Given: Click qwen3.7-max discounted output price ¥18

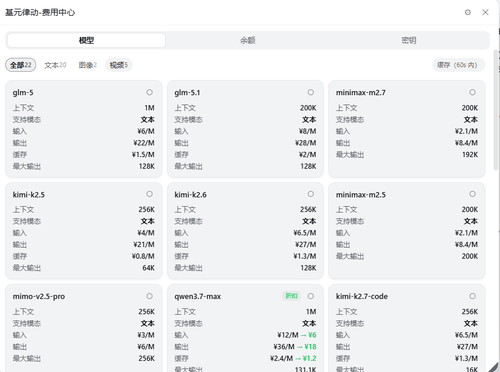Looking at the screenshot, I should click(310, 346).
